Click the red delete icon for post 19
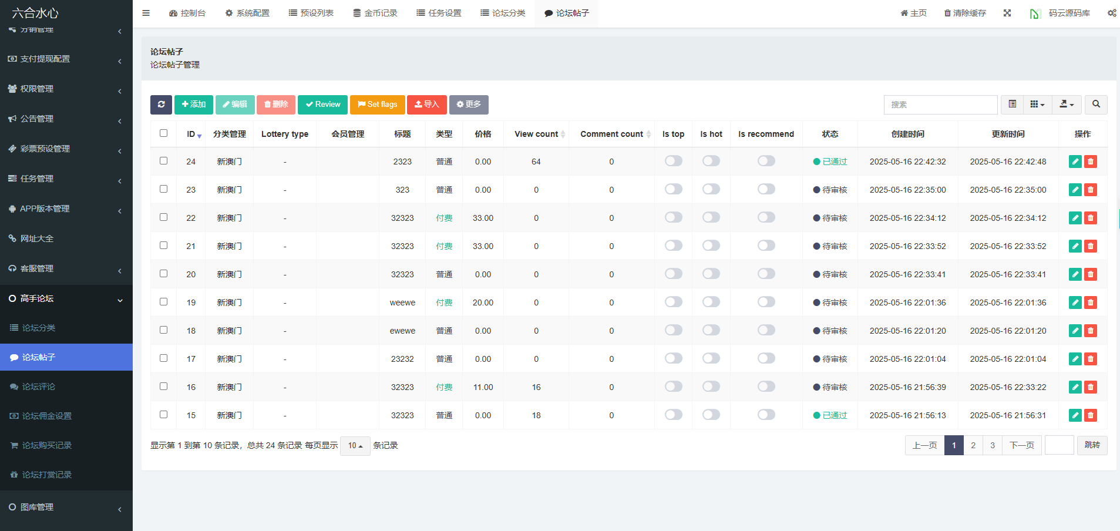 tap(1091, 303)
